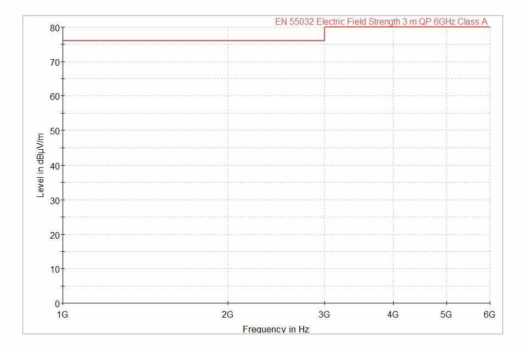The height and width of the screenshot is (350, 526).
Task: Click the 50 tick label on level axis
Action: (54, 131)
